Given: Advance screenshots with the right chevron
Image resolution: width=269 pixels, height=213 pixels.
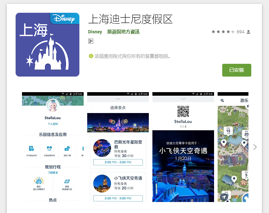Looking at the screenshot, I should coord(255,147).
